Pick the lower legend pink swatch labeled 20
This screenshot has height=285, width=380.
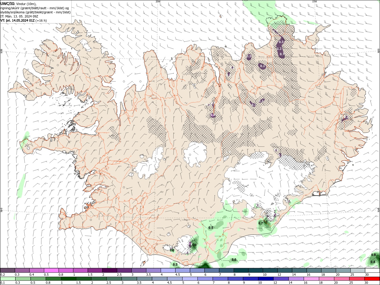point(341,279)
